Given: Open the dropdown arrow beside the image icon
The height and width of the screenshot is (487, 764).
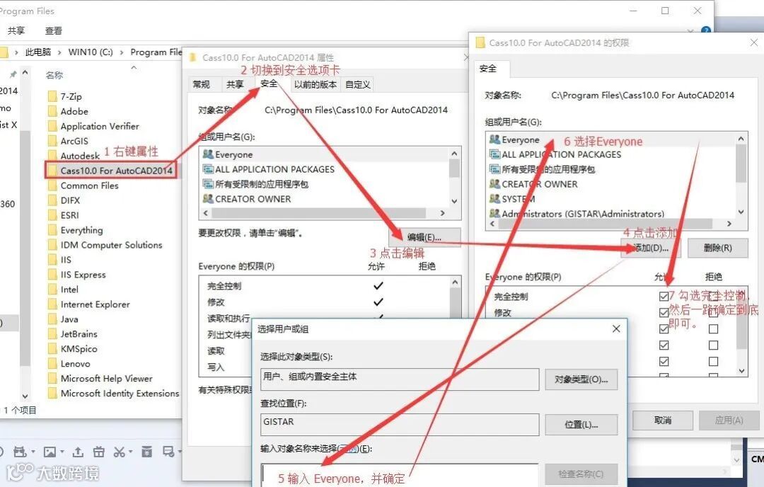Looking at the screenshot, I should [62, 452].
